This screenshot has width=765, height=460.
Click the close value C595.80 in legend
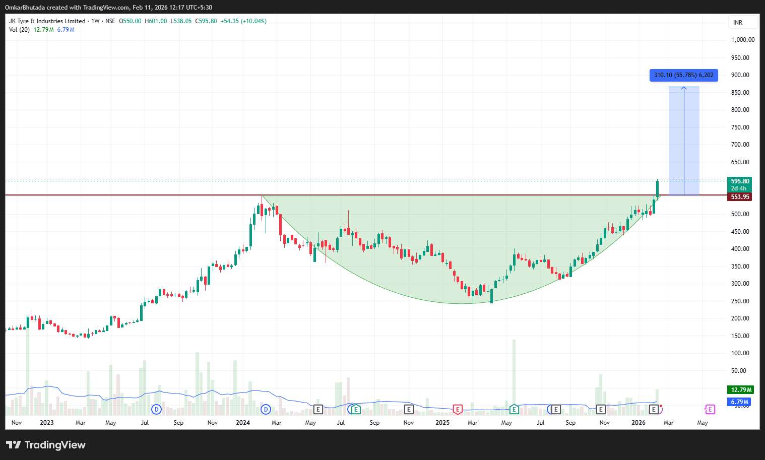point(206,21)
